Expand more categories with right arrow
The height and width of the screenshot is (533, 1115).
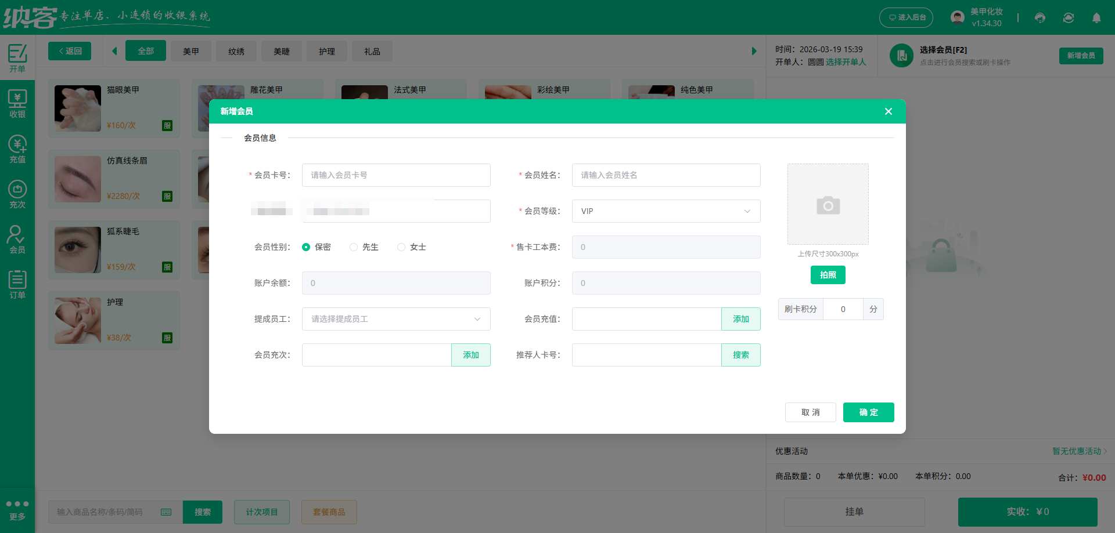pos(754,50)
